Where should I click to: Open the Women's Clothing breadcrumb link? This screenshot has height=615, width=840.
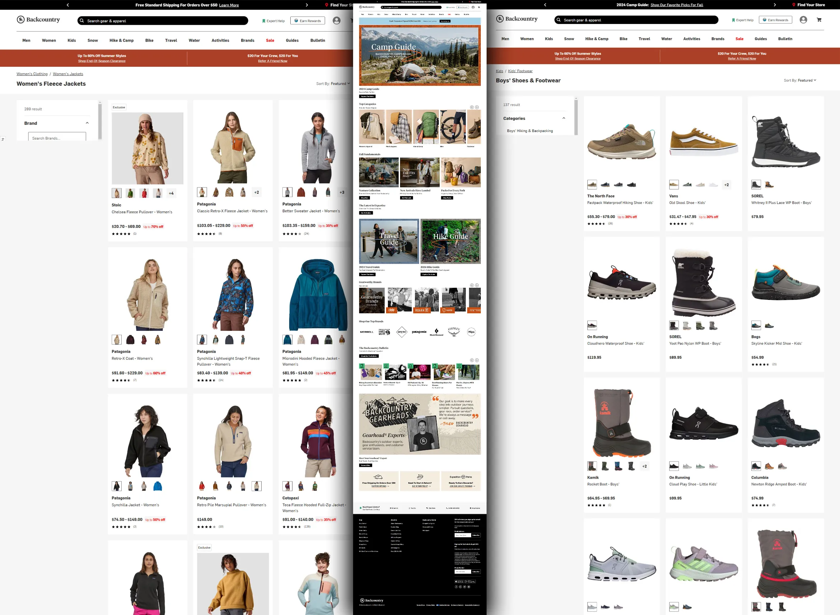32,74
